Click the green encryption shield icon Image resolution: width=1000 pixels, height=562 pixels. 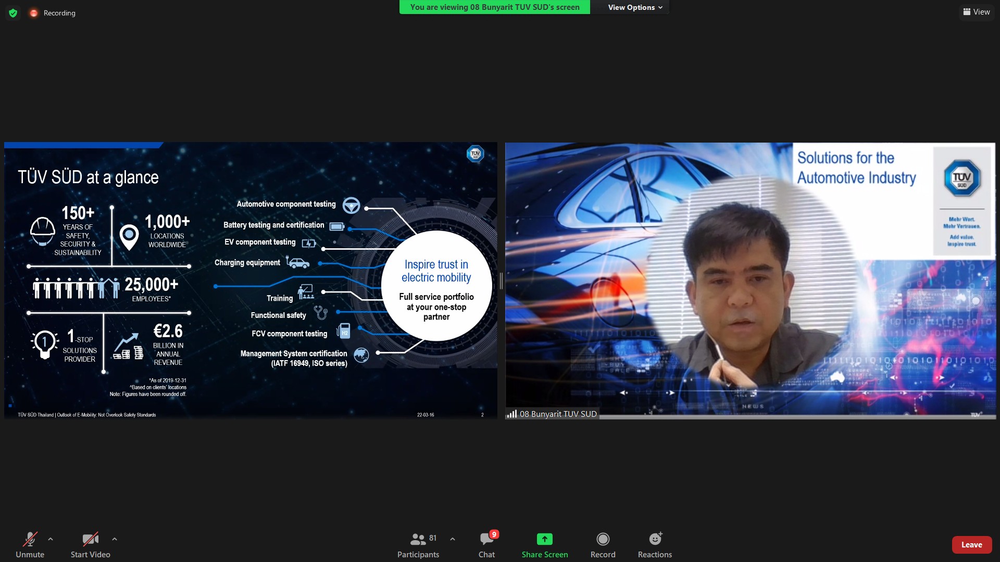click(13, 13)
